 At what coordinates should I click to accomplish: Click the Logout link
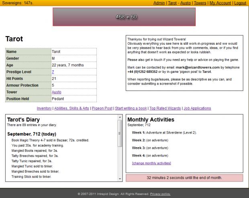click(x=240, y=3)
